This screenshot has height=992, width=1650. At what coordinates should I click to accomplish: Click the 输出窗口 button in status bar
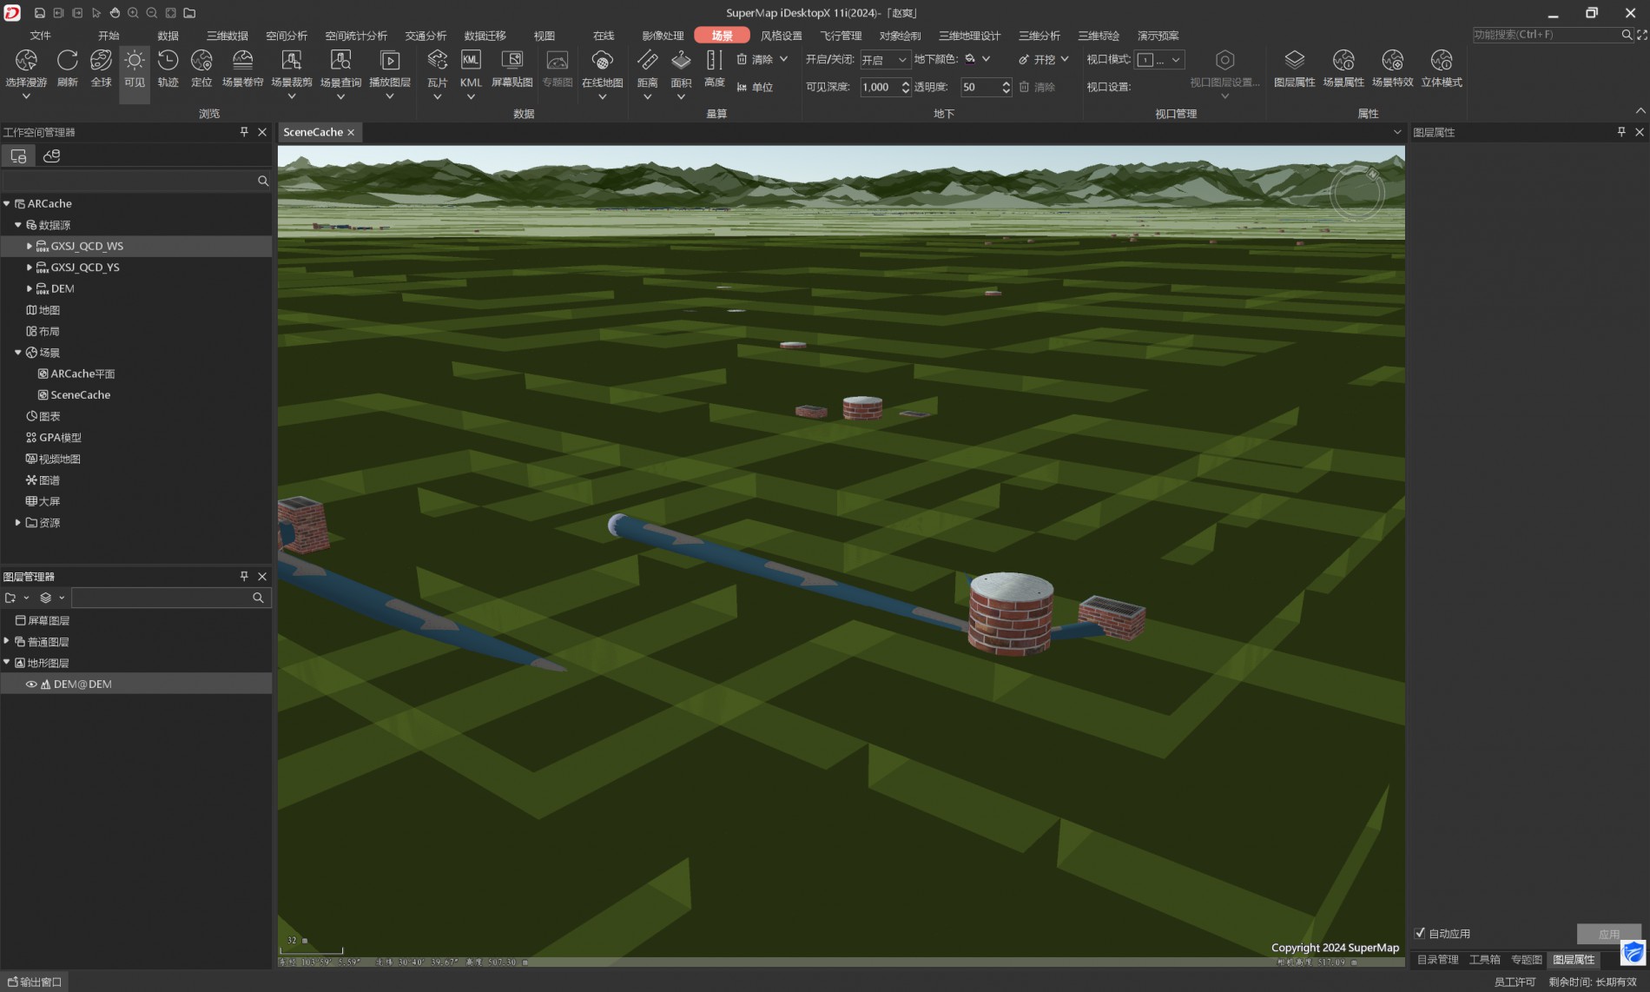(35, 982)
